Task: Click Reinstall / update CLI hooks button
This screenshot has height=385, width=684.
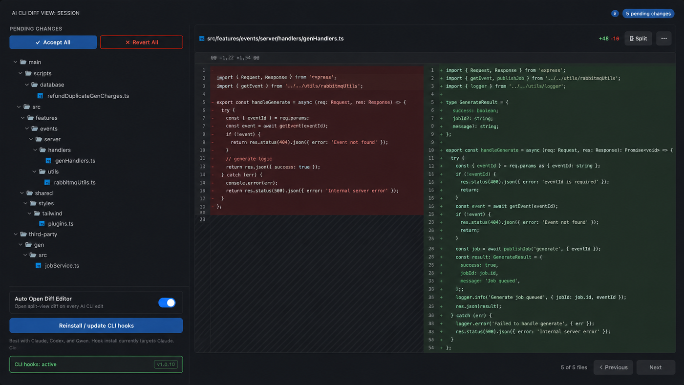Action: point(96,325)
